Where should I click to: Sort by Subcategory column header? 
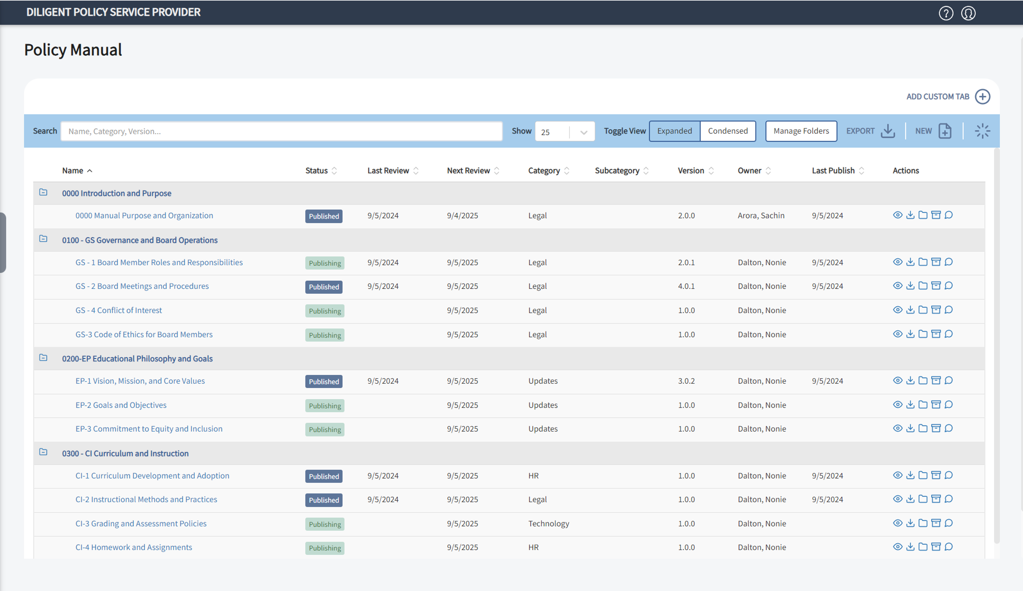pos(622,171)
